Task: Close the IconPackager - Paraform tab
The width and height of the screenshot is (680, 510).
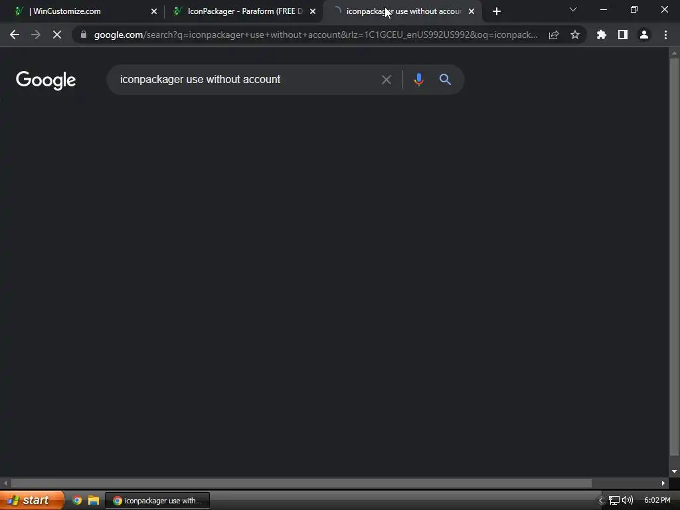Action: 313,11
